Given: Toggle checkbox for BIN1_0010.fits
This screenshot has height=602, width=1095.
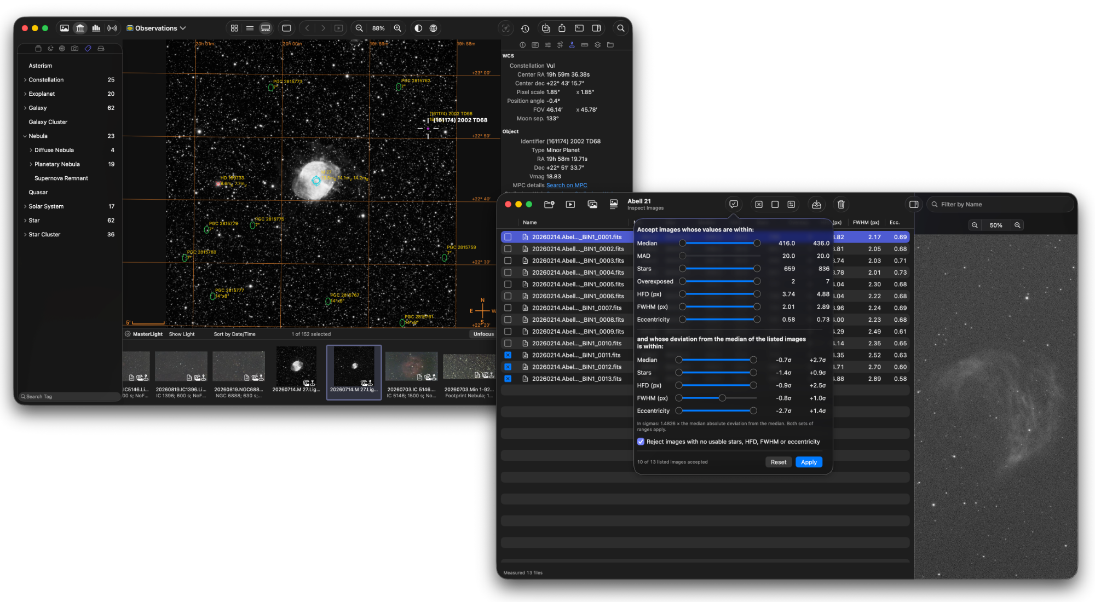Looking at the screenshot, I should point(508,343).
